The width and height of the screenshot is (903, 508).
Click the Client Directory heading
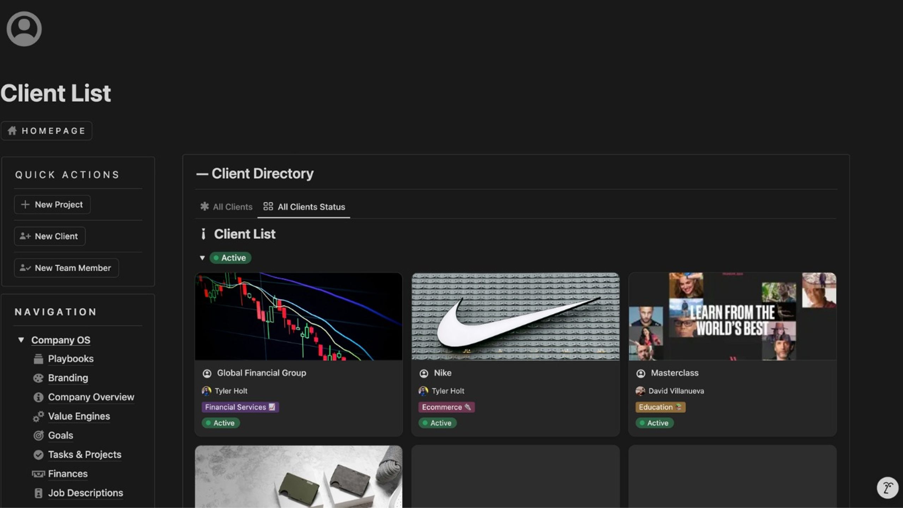(x=255, y=174)
